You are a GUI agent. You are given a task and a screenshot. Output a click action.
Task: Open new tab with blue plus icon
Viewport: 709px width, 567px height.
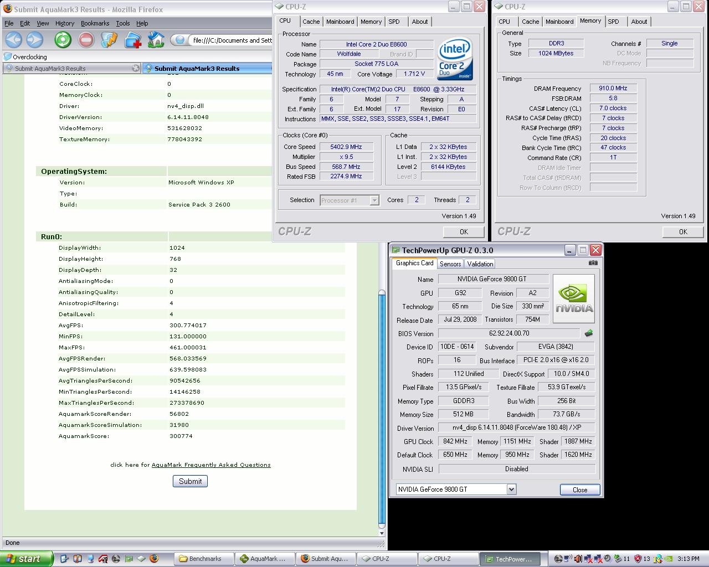point(133,39)
